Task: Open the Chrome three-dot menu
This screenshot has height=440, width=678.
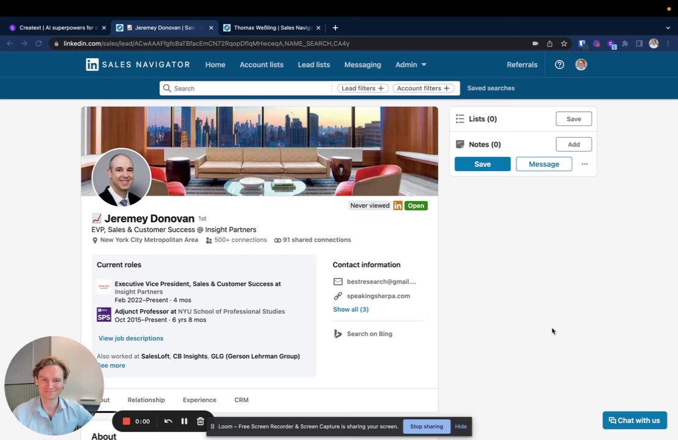Action: 668,43
